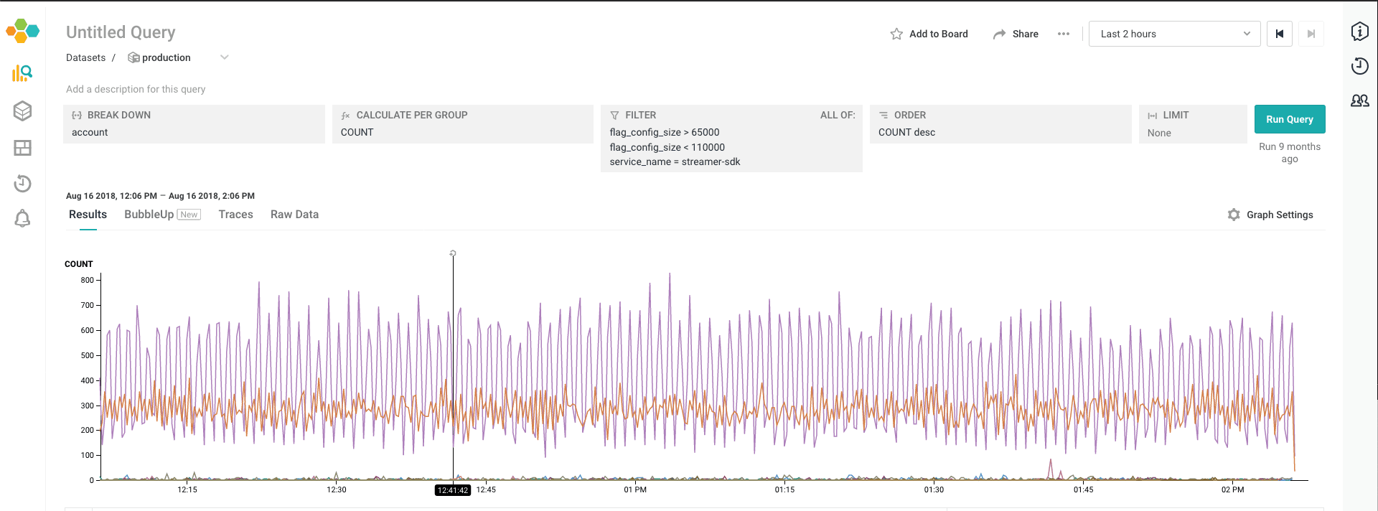Click the more options ellipsis
Image resolution: width=1378 pixels, height=511 pixels.
[1063, 34]
